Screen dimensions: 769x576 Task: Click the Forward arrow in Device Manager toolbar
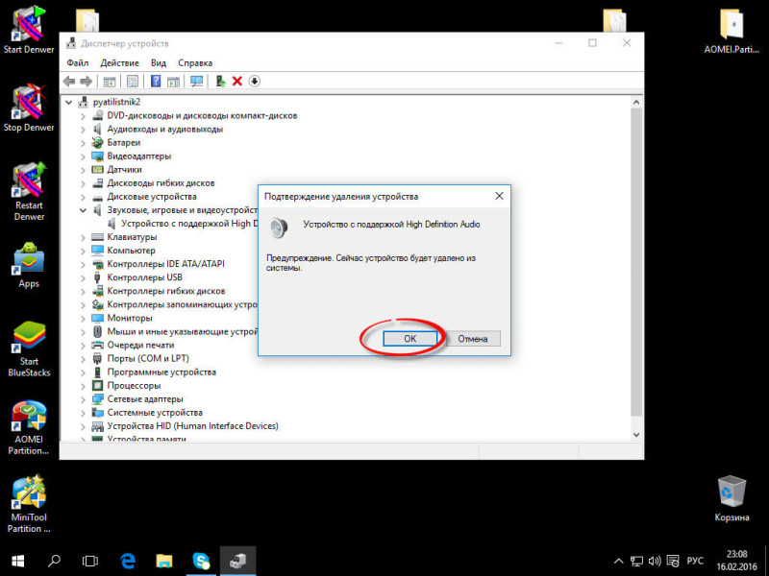tap(86, 82)
